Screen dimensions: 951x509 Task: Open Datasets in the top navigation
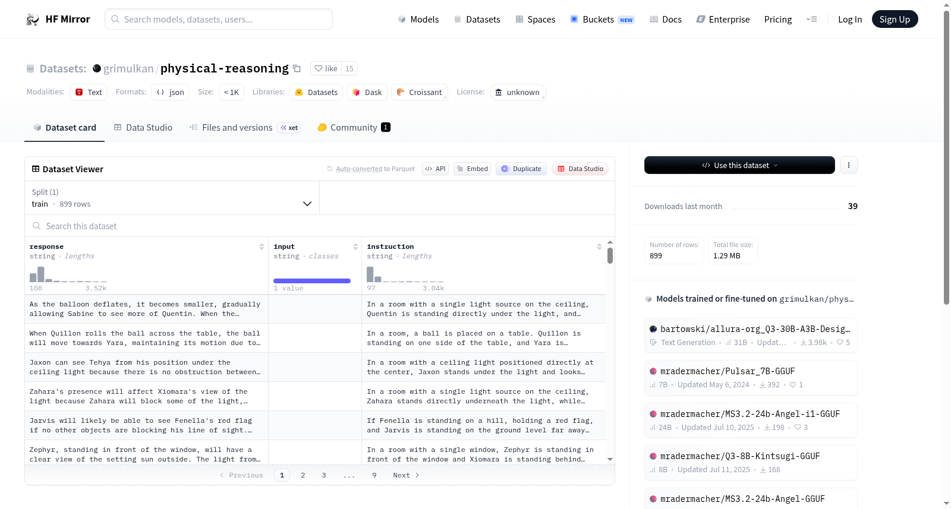click(x=477, y=20)
